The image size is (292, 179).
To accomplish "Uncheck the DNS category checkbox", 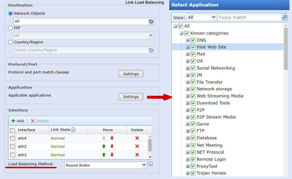I will pos(193,40).
